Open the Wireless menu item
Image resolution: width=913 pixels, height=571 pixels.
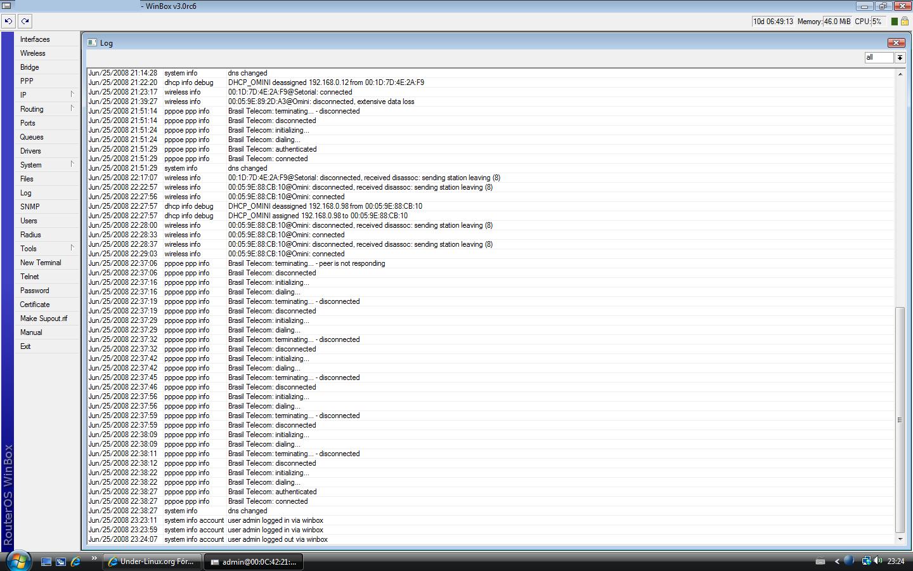[x=47, y=53]
